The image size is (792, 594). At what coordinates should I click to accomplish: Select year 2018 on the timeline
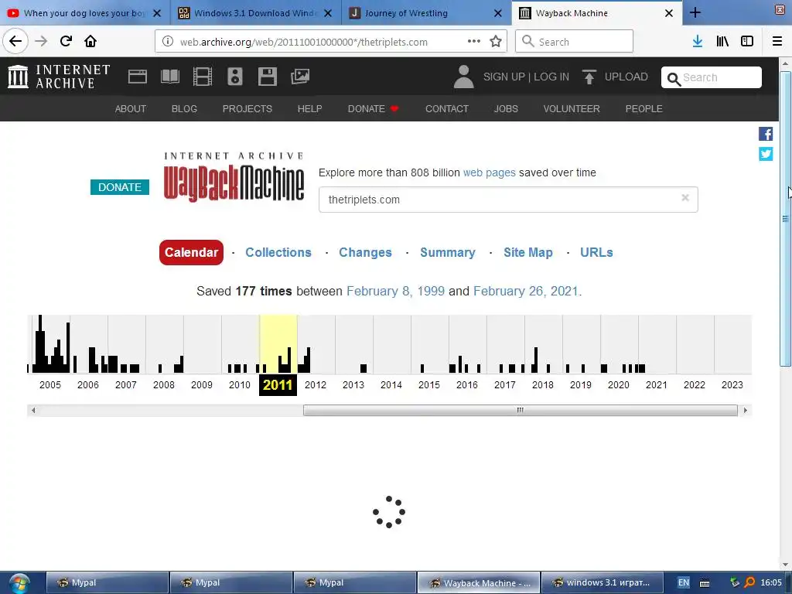point(542,385)
